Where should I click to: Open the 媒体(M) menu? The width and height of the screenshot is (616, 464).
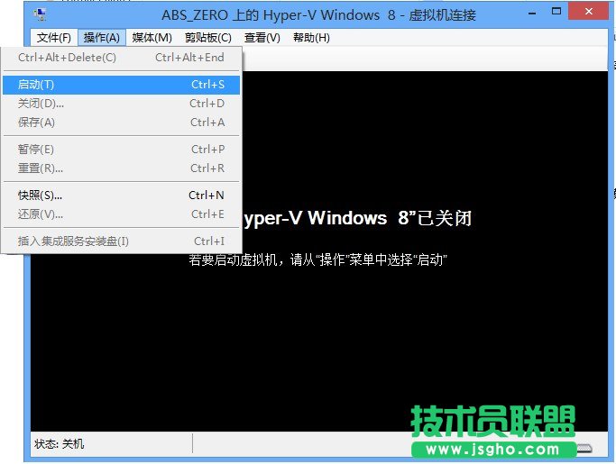point(152,38)
